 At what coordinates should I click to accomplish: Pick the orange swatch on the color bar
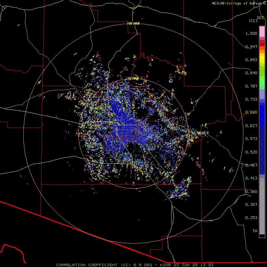click(262, 51)
